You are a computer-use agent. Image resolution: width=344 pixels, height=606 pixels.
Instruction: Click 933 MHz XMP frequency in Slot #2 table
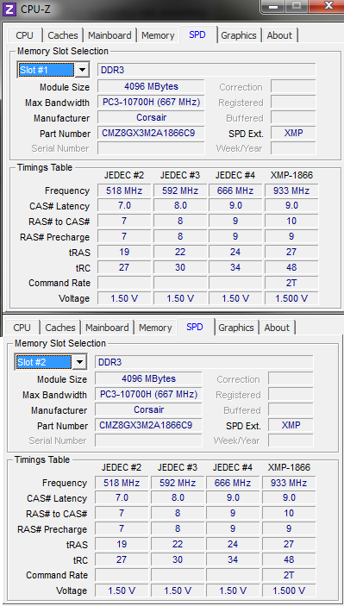click(289, 483)
